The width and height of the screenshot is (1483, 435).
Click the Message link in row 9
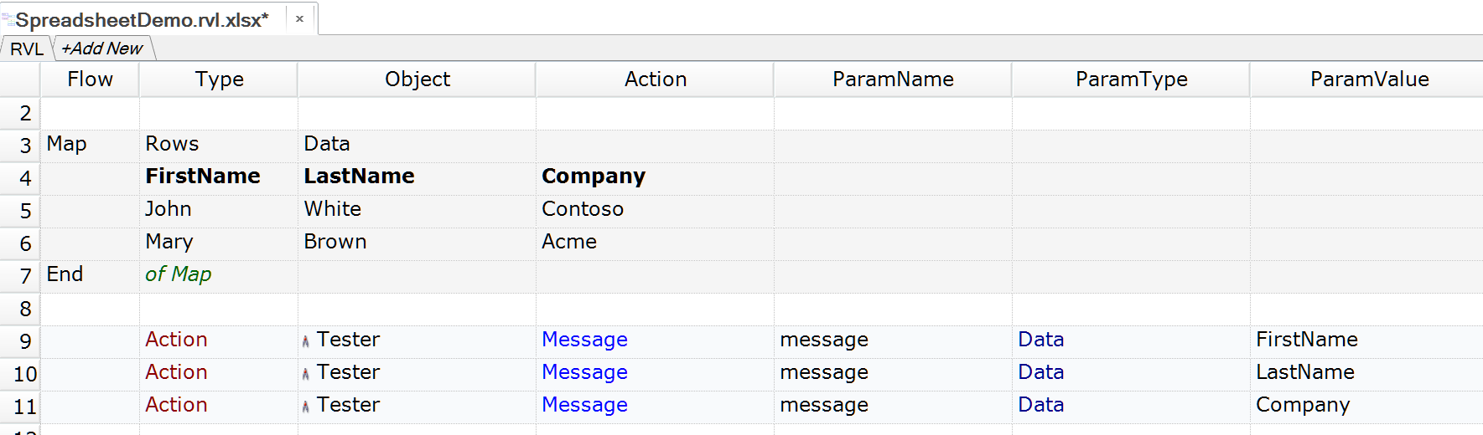coord(584,340)
